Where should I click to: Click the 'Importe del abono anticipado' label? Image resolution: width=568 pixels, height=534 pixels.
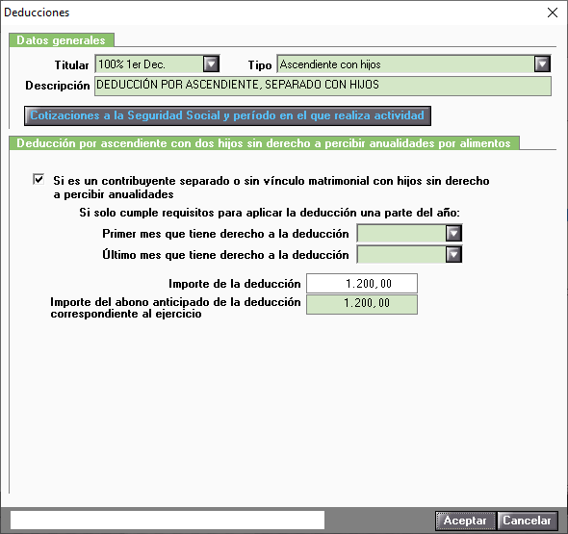point(175,308)
